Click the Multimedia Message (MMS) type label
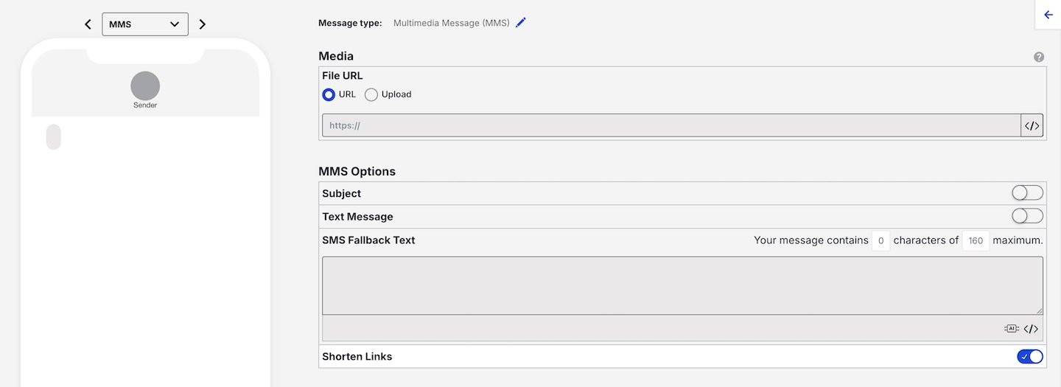 click(451, 23)
